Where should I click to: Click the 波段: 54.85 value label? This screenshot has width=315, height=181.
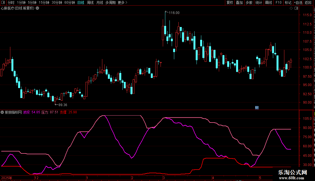[31, 112]
